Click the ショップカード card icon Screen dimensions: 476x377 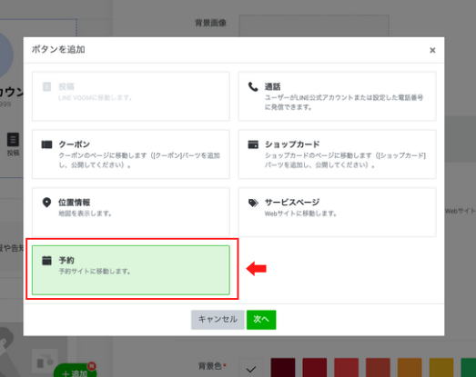tap(253, 144)
